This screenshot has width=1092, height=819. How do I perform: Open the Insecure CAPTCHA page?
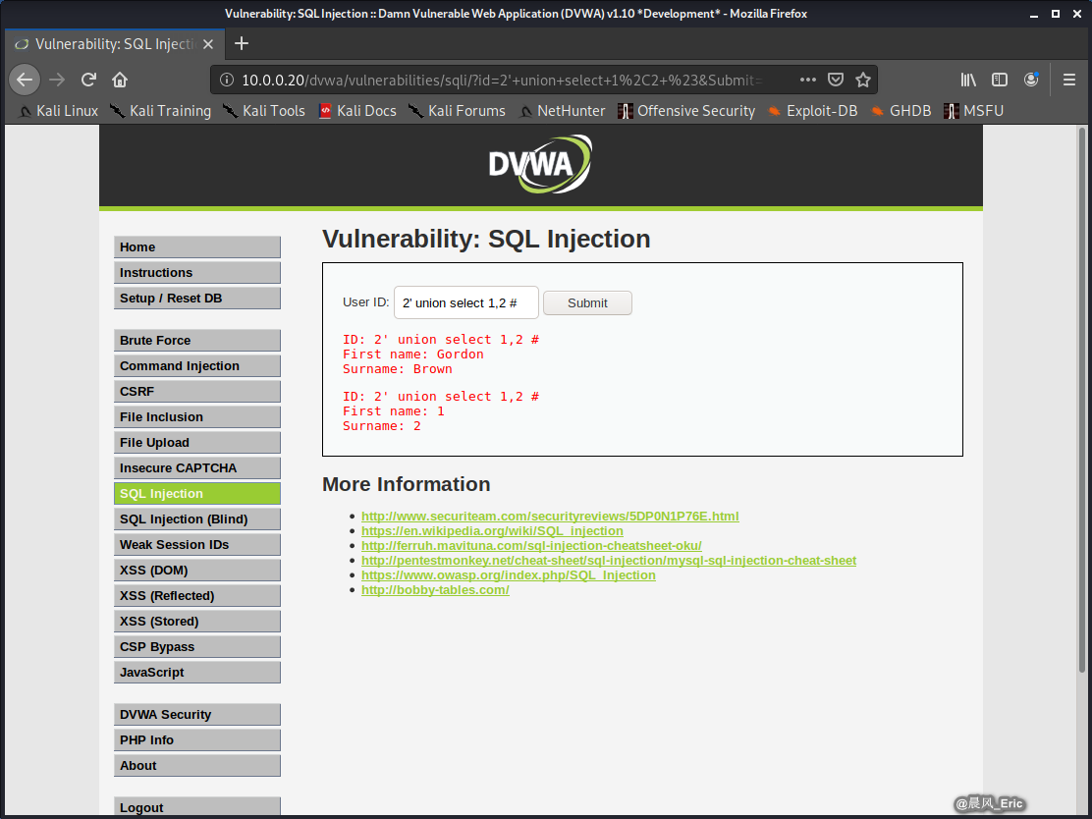pos(197,468)
